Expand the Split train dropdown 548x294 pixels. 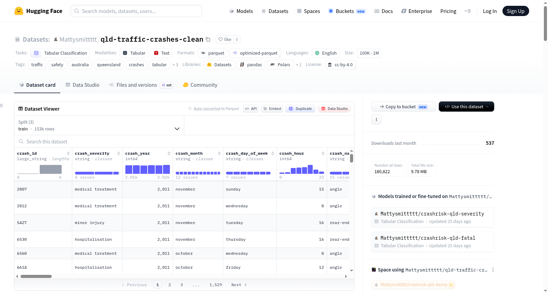[x=99, y=125]
